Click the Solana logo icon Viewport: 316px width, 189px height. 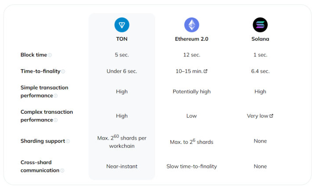pos(260,25)
